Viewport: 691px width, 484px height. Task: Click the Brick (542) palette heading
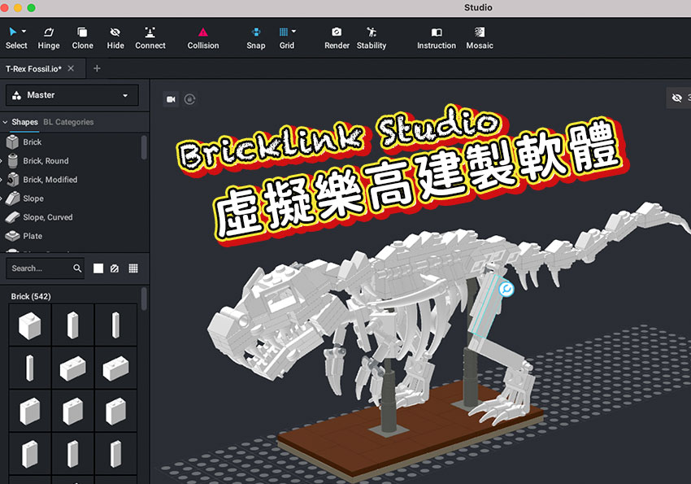coord(31,296)
